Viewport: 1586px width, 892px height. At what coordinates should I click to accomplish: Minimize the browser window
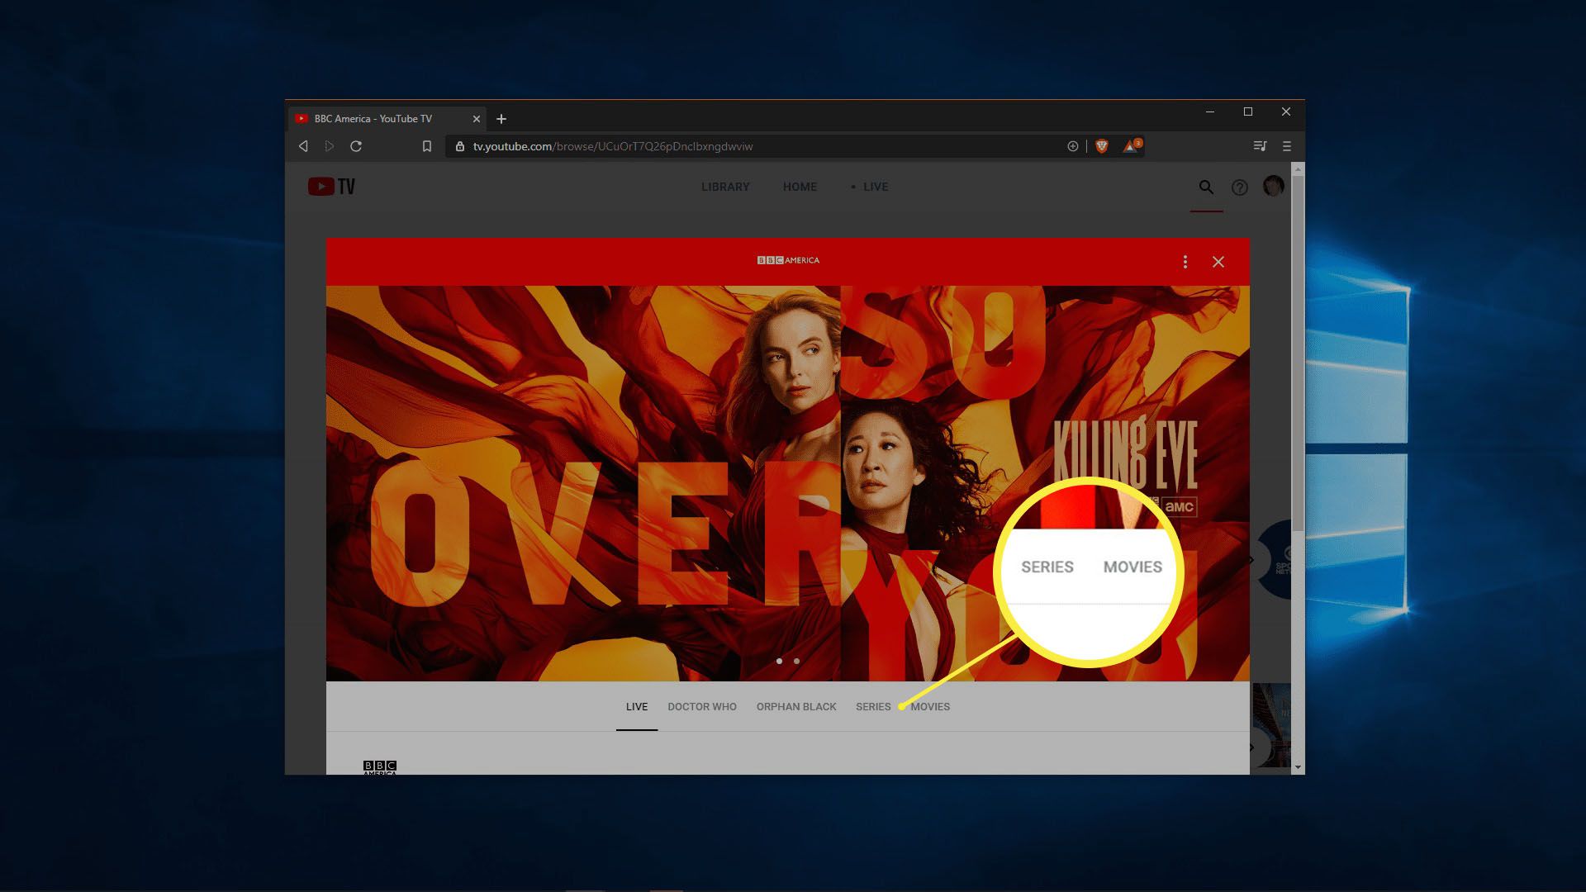pos(1210,111)
